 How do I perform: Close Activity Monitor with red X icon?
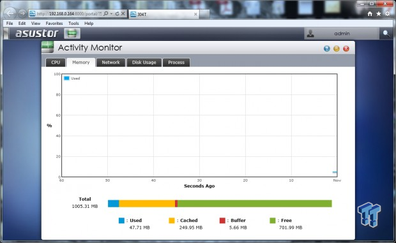[x=346, y=48]
